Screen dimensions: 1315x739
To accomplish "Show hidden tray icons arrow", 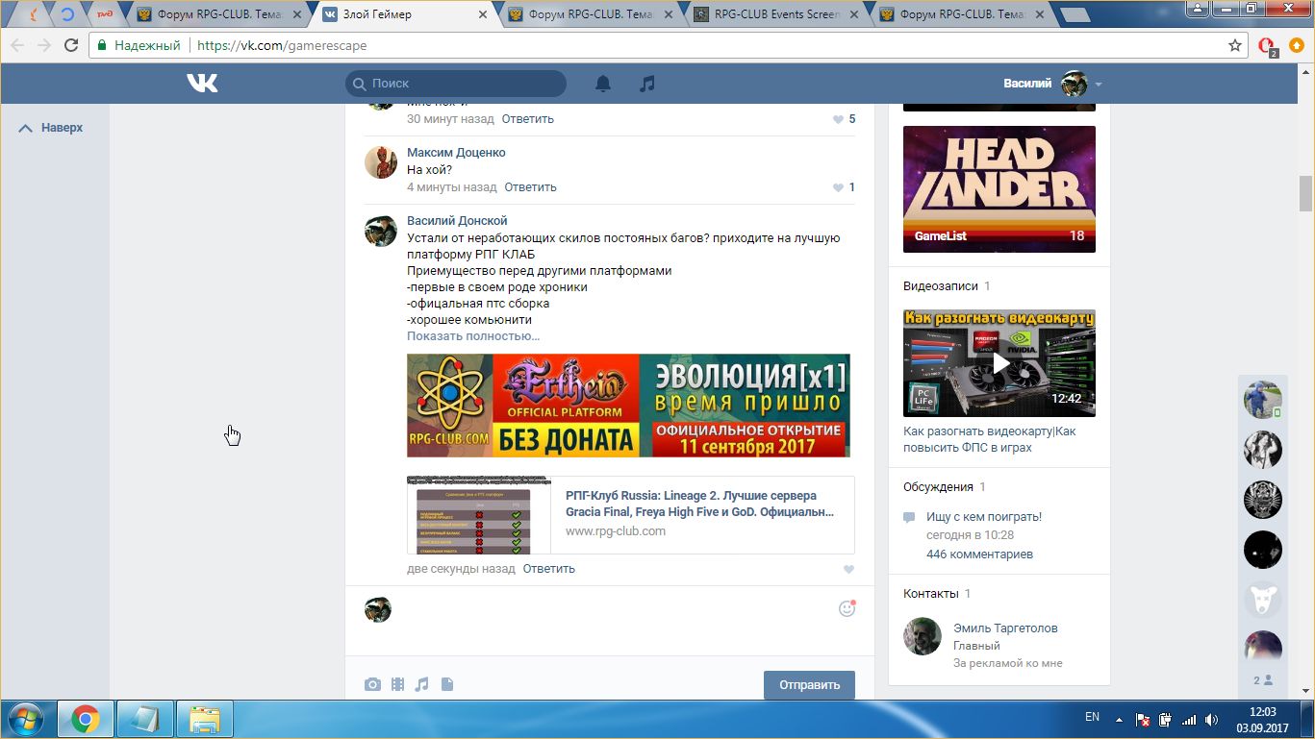I will pos(1119,719).
